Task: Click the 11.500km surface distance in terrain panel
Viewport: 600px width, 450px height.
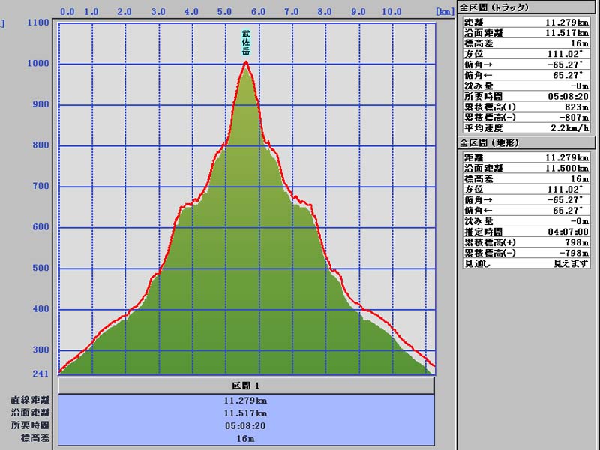Action: [x=568, y=169]
